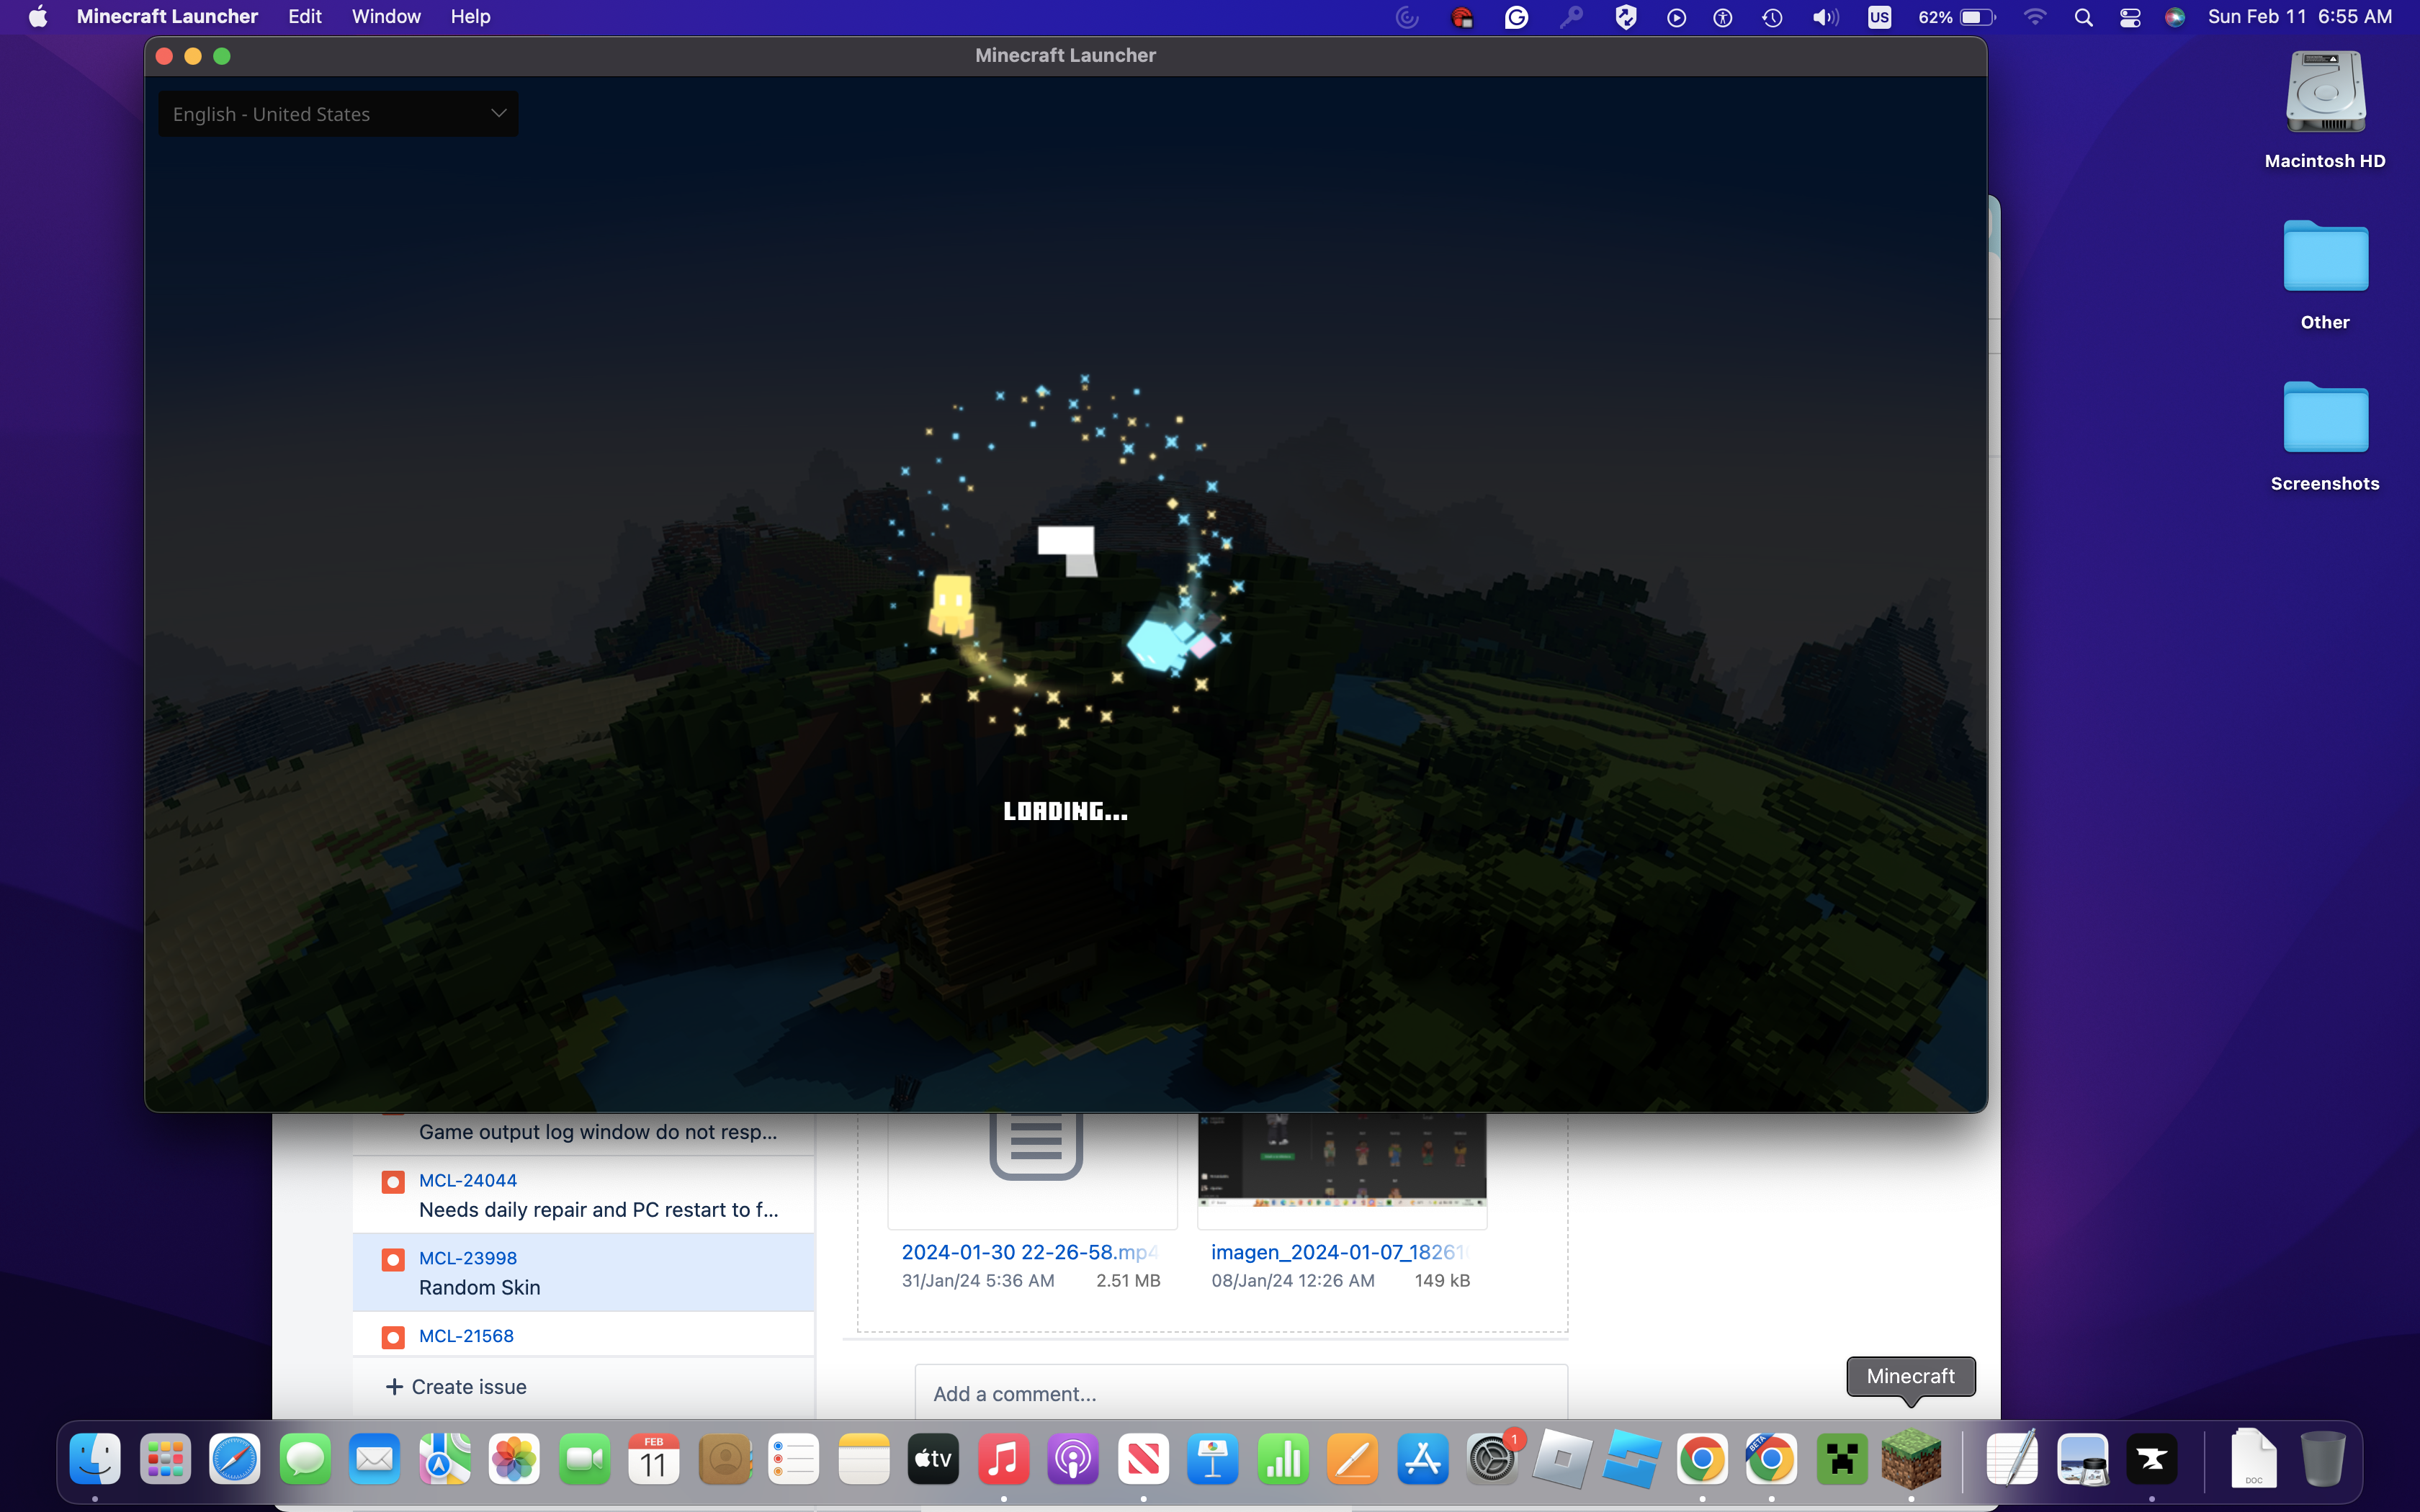Screen dimensions: 2420x1512
Task: Open the Edit menu
Action: point(304,17)
